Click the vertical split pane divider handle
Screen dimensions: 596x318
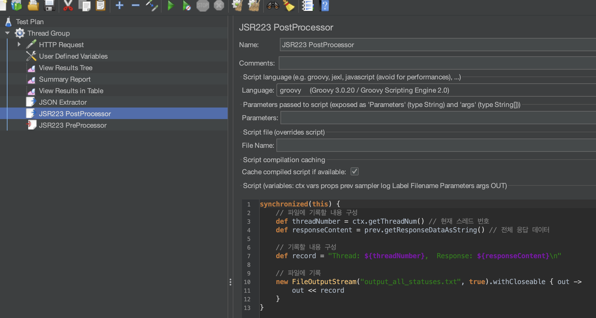(230, 282)
